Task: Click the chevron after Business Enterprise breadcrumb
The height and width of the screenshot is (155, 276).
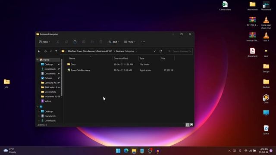Action: pos(136,51)
